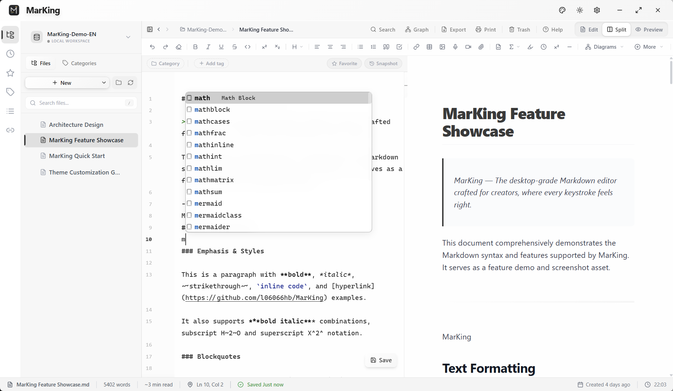
Task: Open backlinks in the left rail
Action: (x=10, y=130)
